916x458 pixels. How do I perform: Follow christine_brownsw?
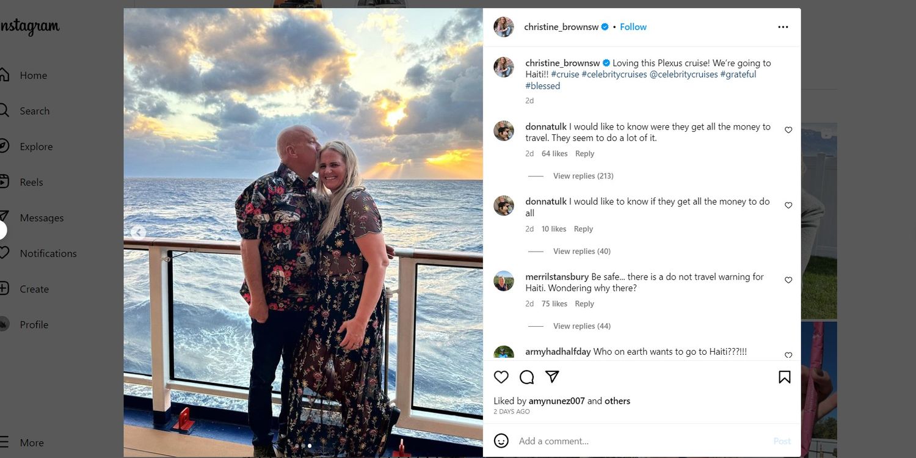click(x=633, y=27)
